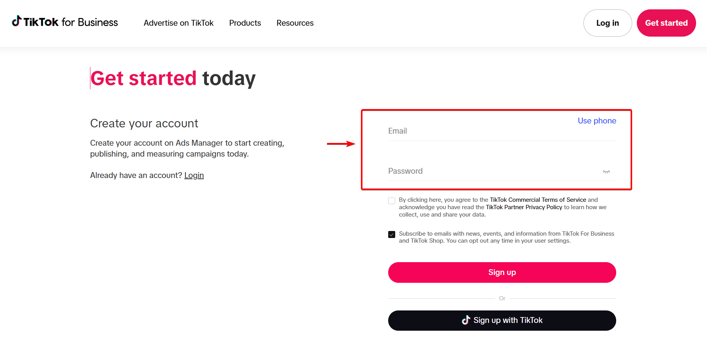This screenshot has width=707, height=342.
Task: Open the TikTok Partner Privacy Policy link
Action: click(524, 207)
